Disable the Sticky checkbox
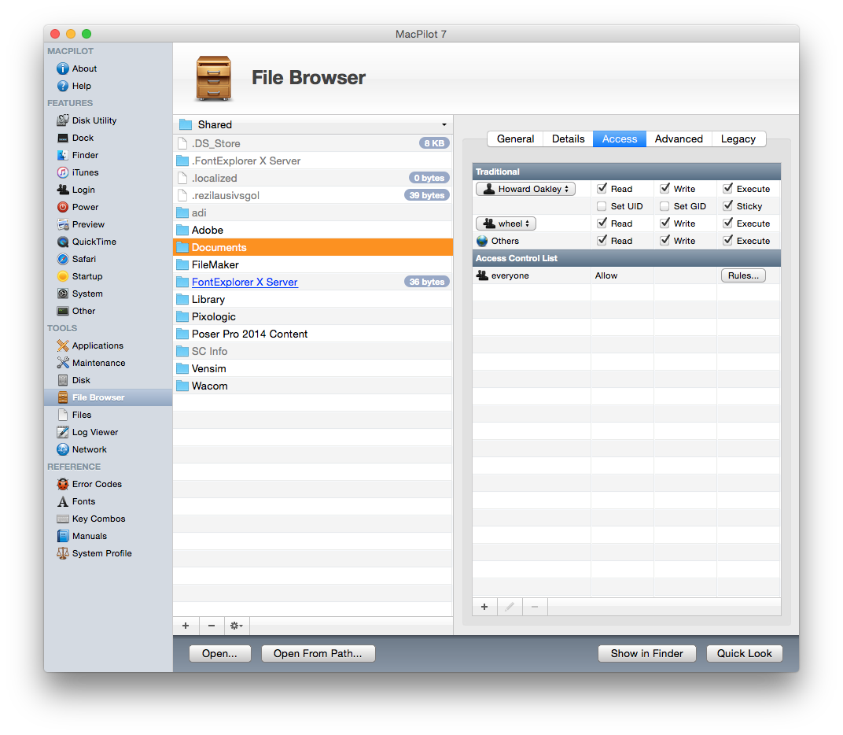This screenshot has width=843, height=735. (727, 206)
